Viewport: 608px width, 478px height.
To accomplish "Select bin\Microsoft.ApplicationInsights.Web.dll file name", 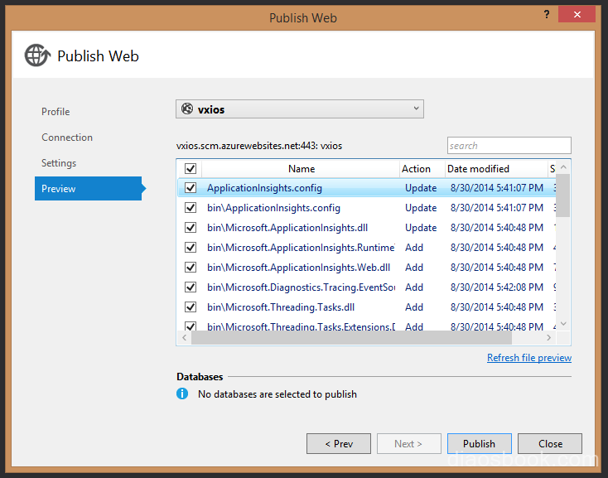I will click(x=298, y=268).
